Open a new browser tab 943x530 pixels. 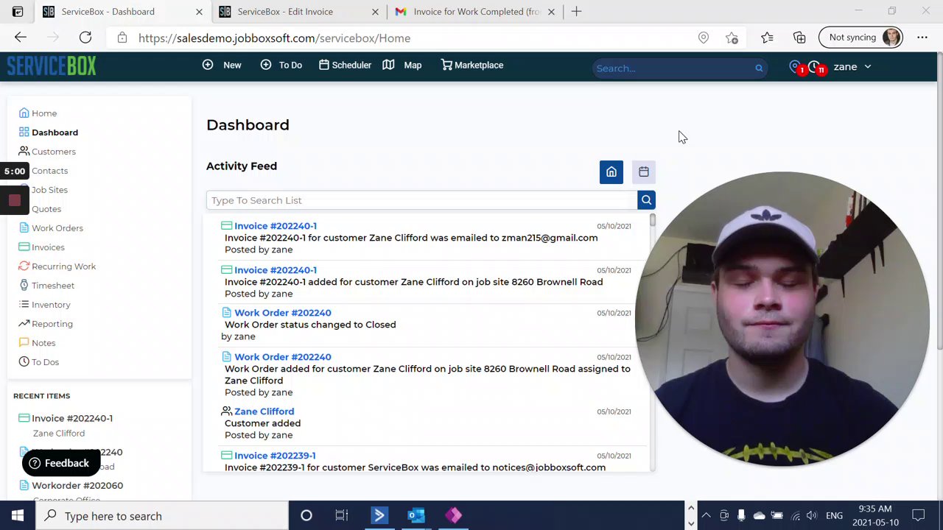[577, 12]
